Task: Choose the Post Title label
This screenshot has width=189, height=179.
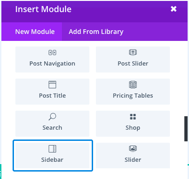Action: (52, 96)
